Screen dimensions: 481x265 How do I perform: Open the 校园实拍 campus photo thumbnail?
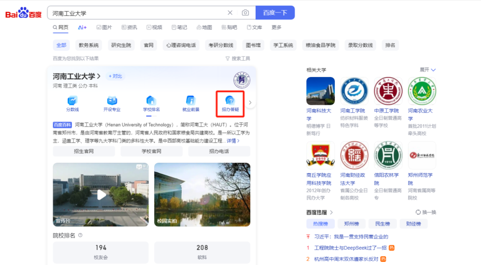coord(202,194)
